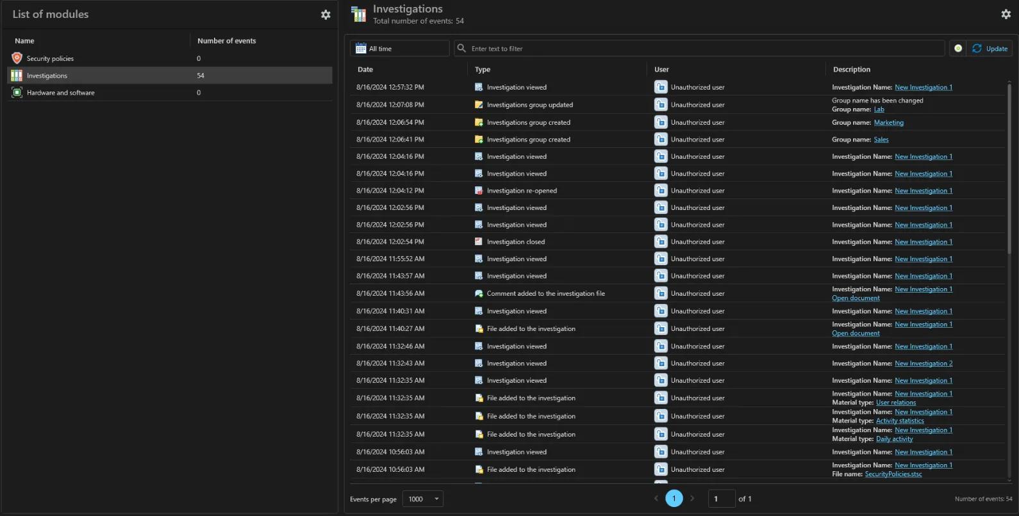
Task: Open the Events per page dropdown
Action: pyautogui.click(x=423, y=499)
